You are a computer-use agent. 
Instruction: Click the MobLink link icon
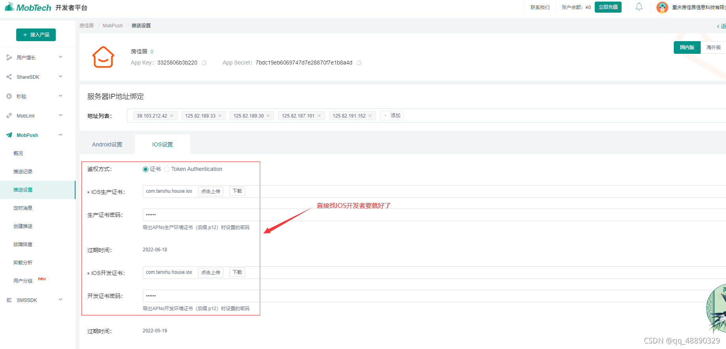(9, 116)
